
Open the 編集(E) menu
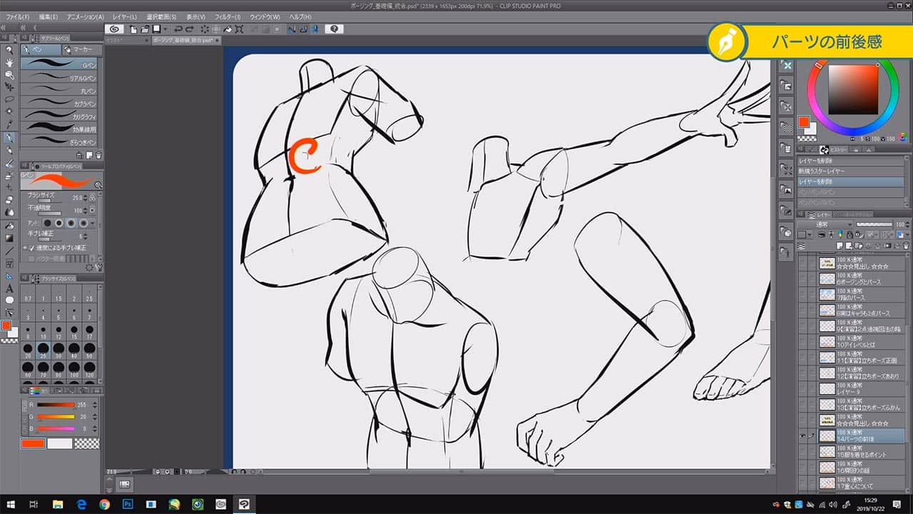click(x=49, y=16)
